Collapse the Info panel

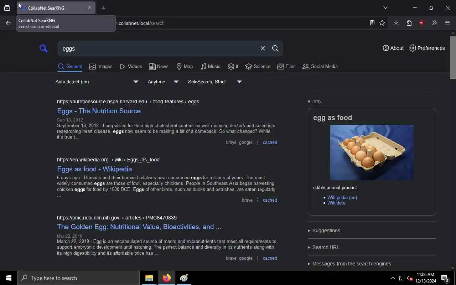click(x=314, y=102)
